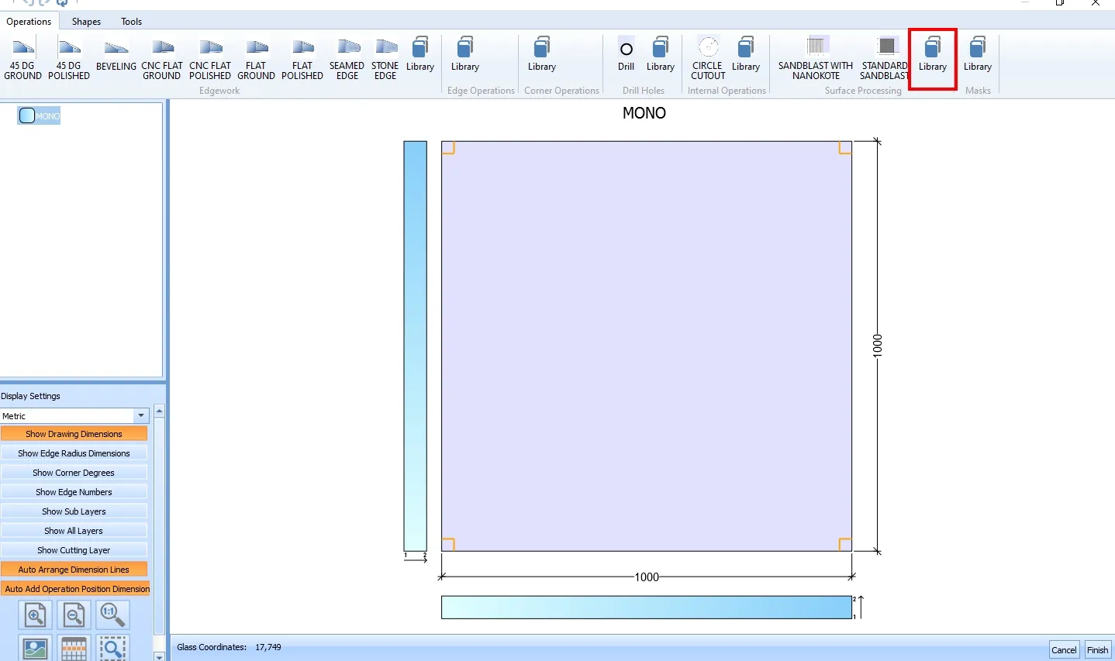Toggle Show Edge Numbers
This screenshot has width=1115, height=661.
pyautogui.click(x=74, y=492)
